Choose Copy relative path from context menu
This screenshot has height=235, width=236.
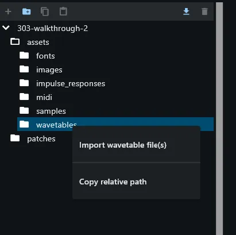click(136, 182)
